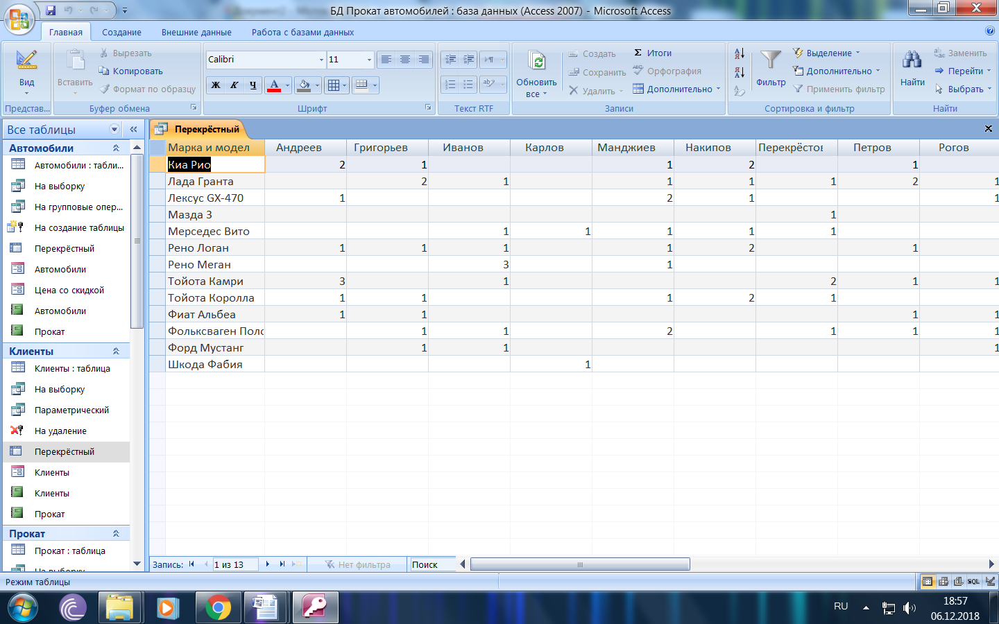Viewport: 999px width, 624px height.
Task: Click Выбрать select button
Action: click(963, 89)
